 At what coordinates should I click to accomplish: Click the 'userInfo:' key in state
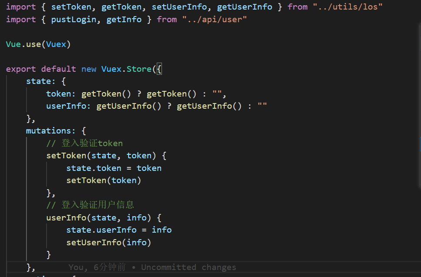coord(68,106)
